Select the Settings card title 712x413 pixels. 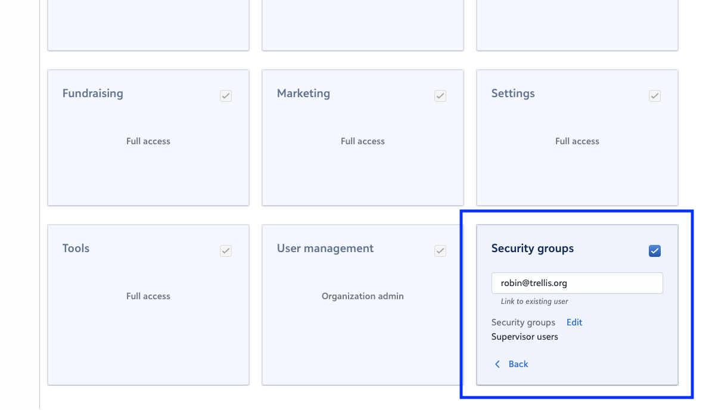[513, 94]
